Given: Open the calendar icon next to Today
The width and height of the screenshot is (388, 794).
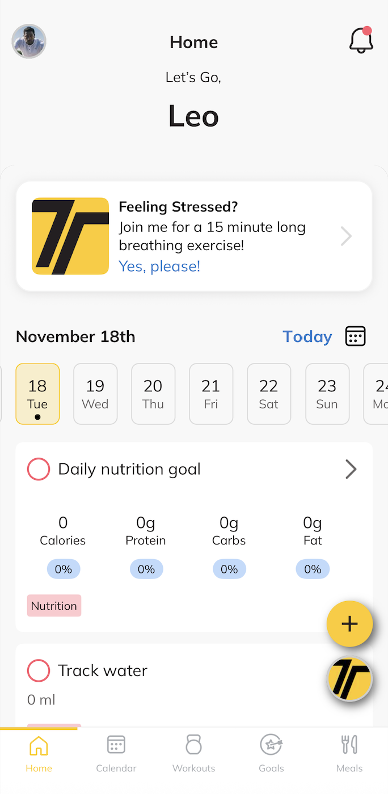Looking at the screenshot, I should pyautogui.click(x=355, y=336).
